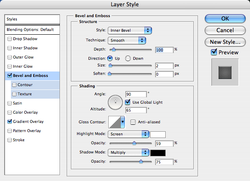
Task: Expand the Highlight Mode Screen dropdown
Action: [x=128, y=134]
